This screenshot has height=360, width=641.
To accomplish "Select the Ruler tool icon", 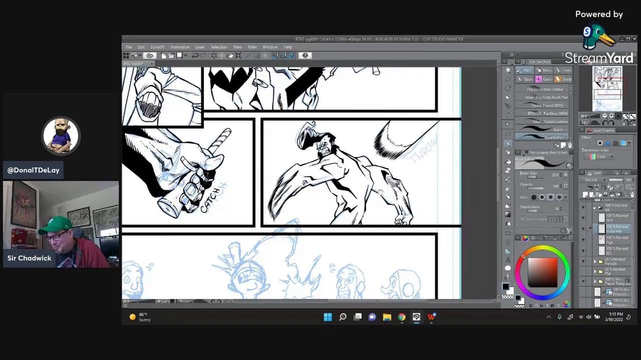I will coord(508,251).
